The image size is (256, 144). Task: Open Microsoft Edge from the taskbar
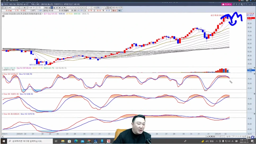(76, 141)
